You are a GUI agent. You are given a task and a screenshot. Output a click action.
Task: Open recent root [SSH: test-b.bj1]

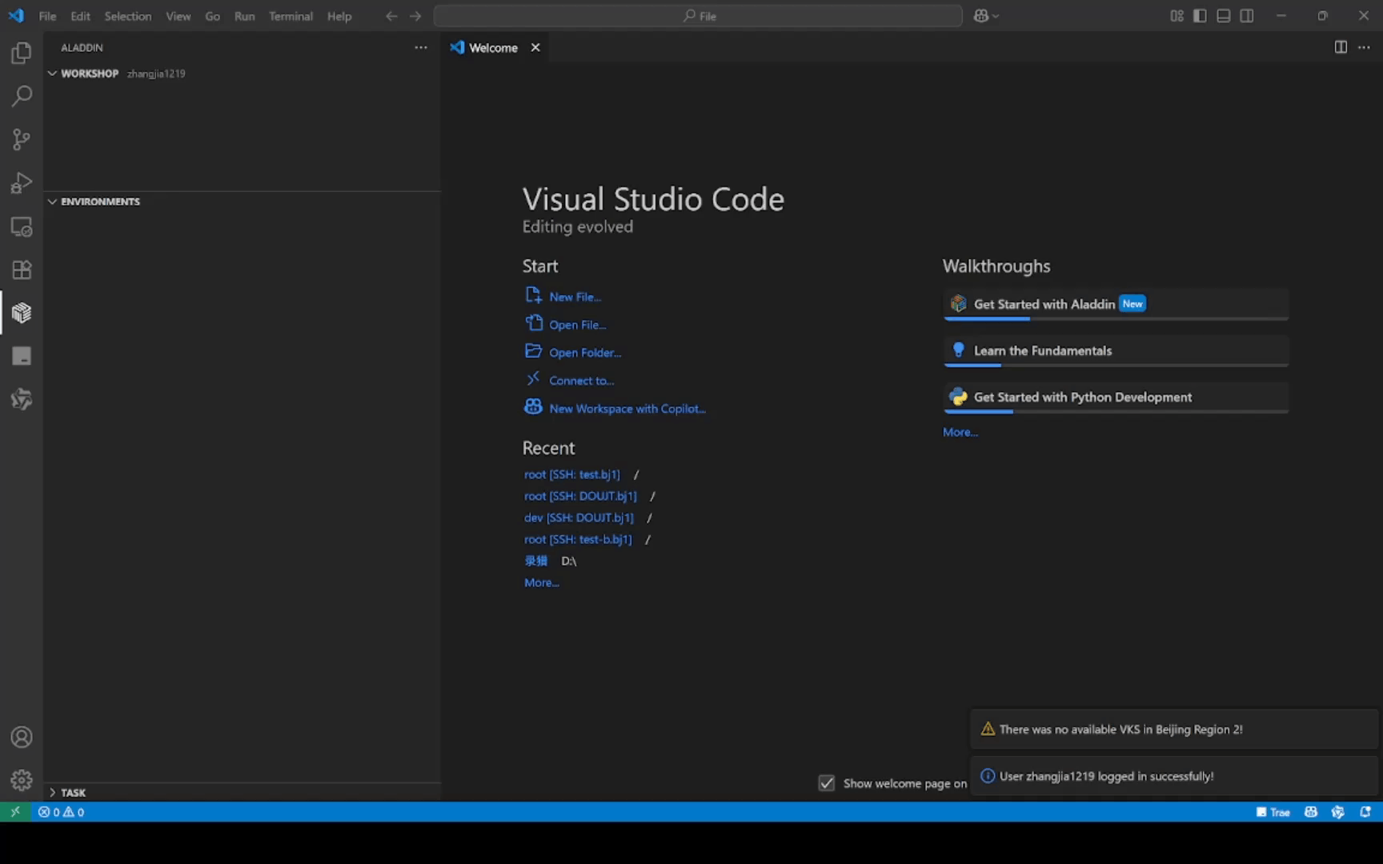pos(578,539)
